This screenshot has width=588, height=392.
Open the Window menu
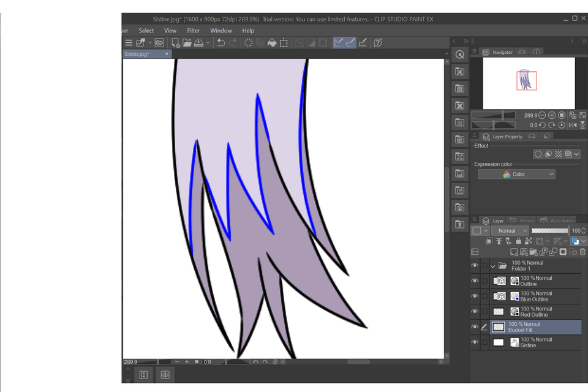click(x=221, y=30)
